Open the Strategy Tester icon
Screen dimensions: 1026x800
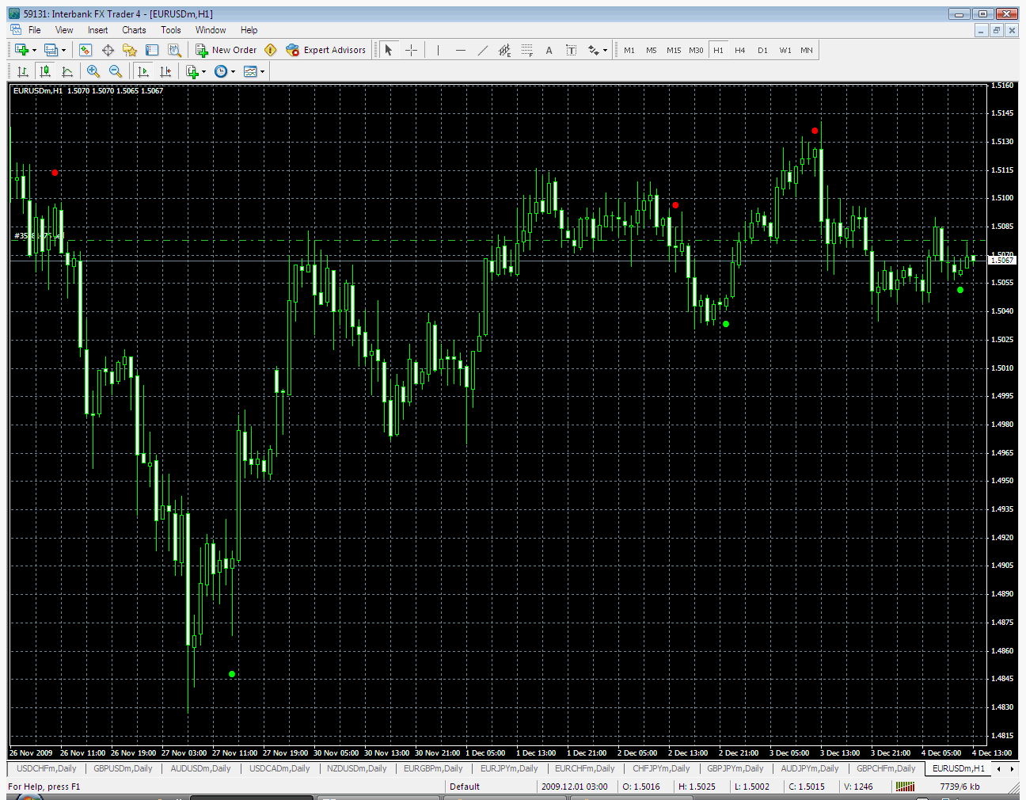[x=174, y=50]
